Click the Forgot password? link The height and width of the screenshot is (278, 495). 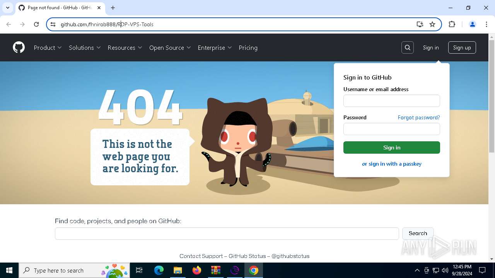pyautogui.click(x=419, y=117)
